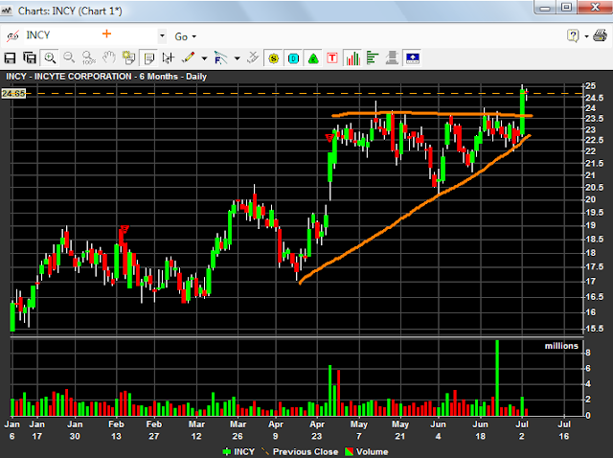This screenshot has height=458, width=613.
Task: Click the red earnings triangle marker near April 23
Action: 329,138
